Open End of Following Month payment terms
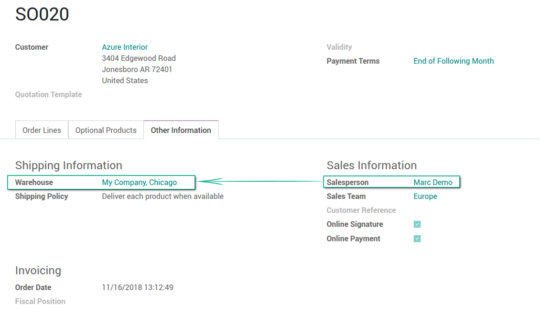Viewport: 540px width, 317px height. 454,61
